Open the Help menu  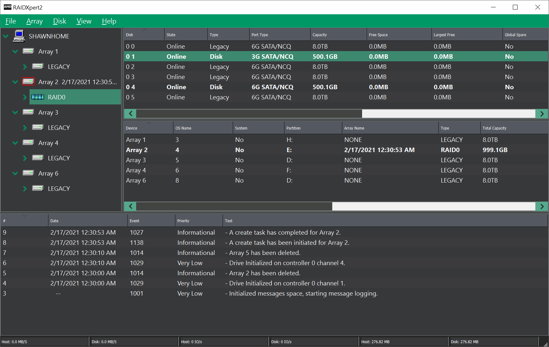click(x=109, y=21)
